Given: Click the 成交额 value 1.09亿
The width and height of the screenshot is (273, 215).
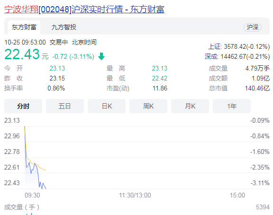Looking at the screenshot, I should pos(261,78).
